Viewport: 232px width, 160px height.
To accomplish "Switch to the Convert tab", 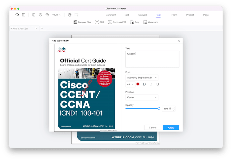I will (143, 15).
